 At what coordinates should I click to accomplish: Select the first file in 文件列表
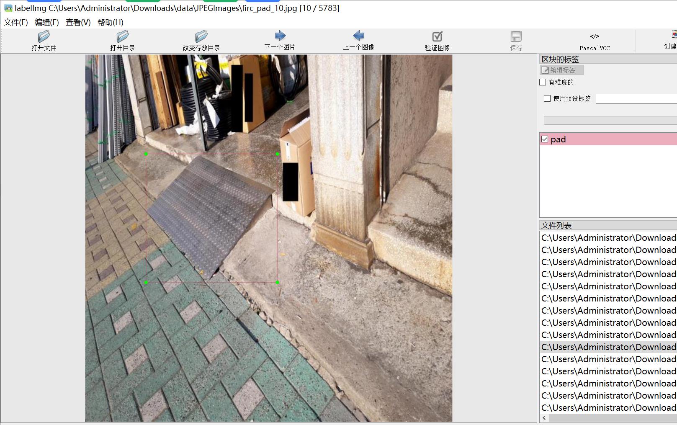point(608,237)
